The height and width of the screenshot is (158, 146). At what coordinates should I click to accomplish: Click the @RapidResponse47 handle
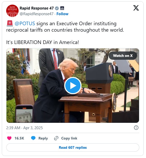click(x=36, y=14)
